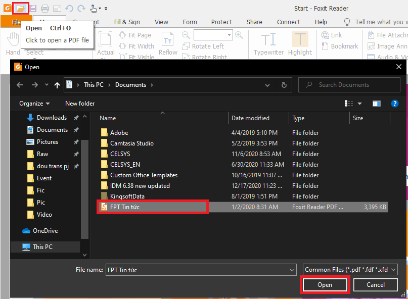408x299 pixels.
Task: Click Fit Width in the ribbon
Action: pyautogui.click(x=137, y=46)
